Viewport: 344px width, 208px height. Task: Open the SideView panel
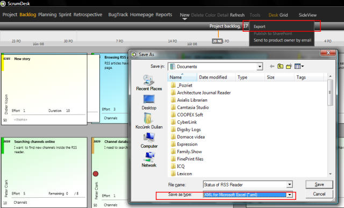(x=307, y=15)
